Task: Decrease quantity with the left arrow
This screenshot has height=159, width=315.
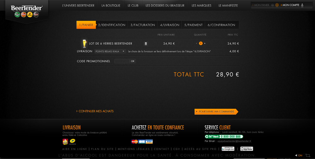Action: 197,43
